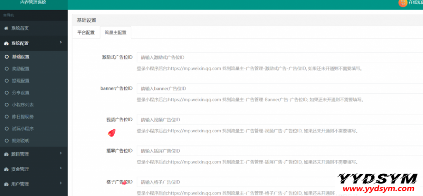
Task: Collapse the 系统配置 menu arrow
Action: click(x=61, y=43)
